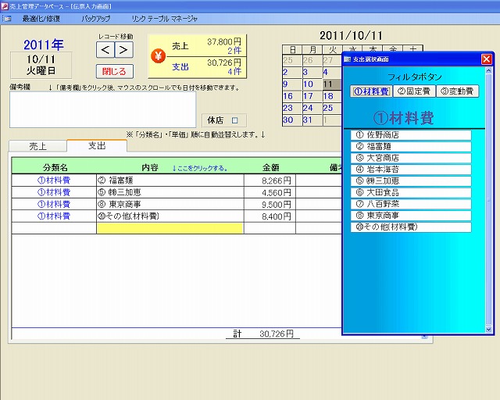This screenshot has width=500, height=400.
Task: Select calendar date 25 in October
Action: pos(331,108)
